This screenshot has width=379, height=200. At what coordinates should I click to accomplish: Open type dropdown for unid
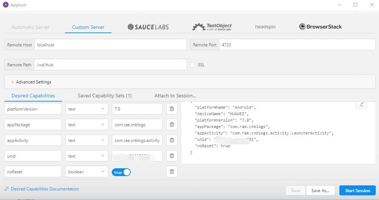(x=86, y=156)
